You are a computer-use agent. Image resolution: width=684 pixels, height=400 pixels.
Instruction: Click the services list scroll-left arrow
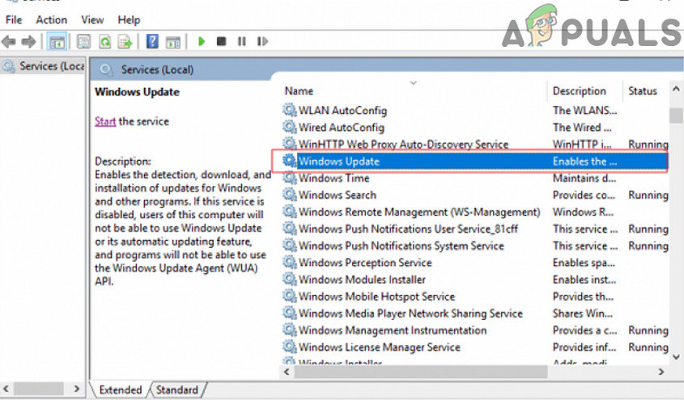[287, 372]
